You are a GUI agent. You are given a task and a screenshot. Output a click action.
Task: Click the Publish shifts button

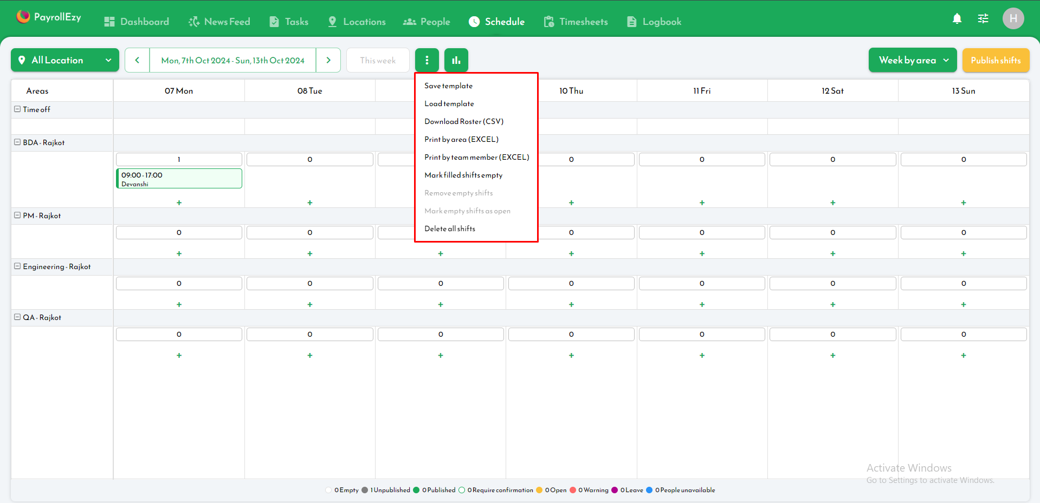point(996,60)
